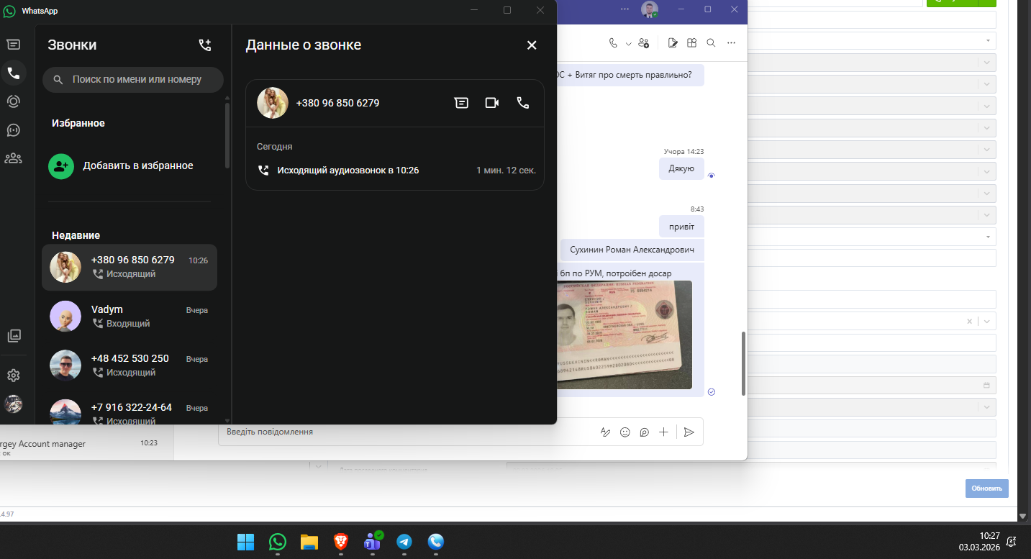Viewport: 1031px width, 559px height.
Task: Expand the dropdown beside the clear x
Action: [x=986, y=322]
